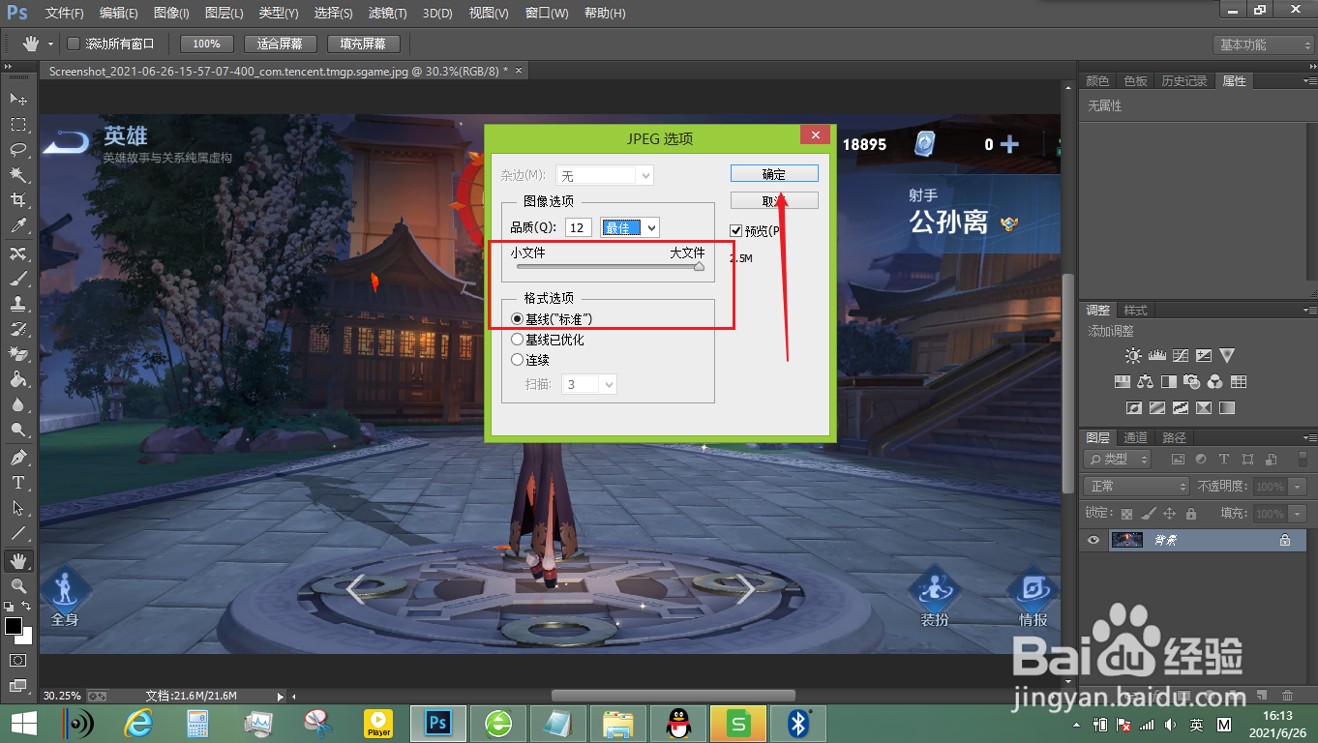1318x743 pixels.
Task: Select the Brush tool
Action: (x=18, y=278)
